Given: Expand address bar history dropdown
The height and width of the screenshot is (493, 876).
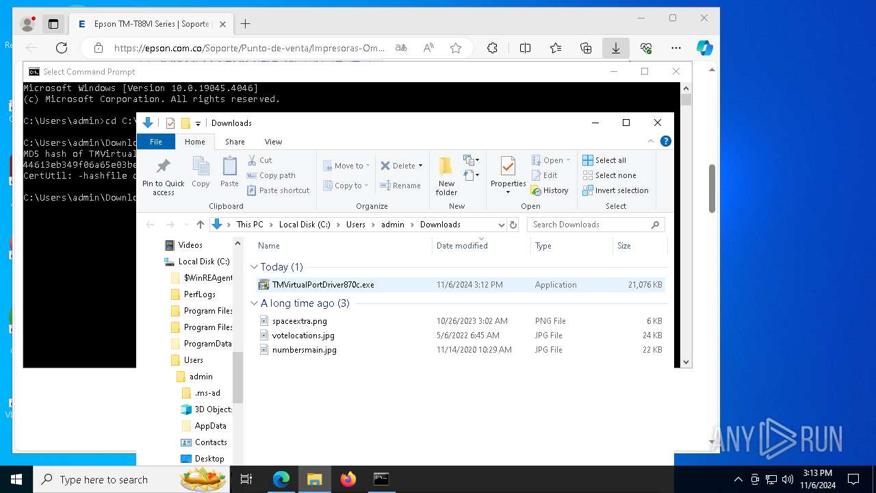Looking at the screenshot, I should pos(501,225).
